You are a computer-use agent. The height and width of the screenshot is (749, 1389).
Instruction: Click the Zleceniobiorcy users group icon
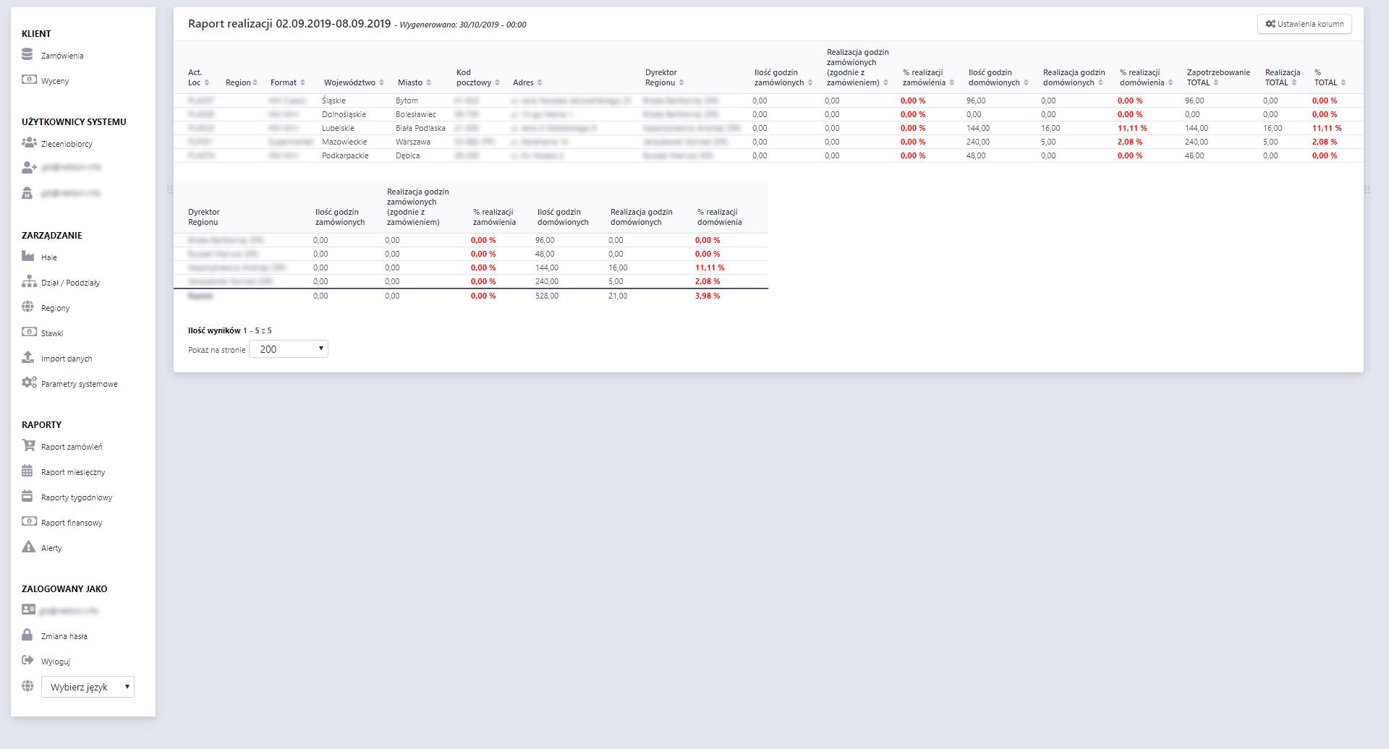pyautogui.click(x=29, y=143)
